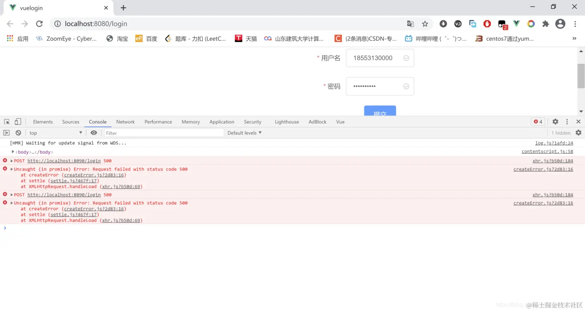Show the console sidebar
The image size is (585, 311).
tap(6, 133)
